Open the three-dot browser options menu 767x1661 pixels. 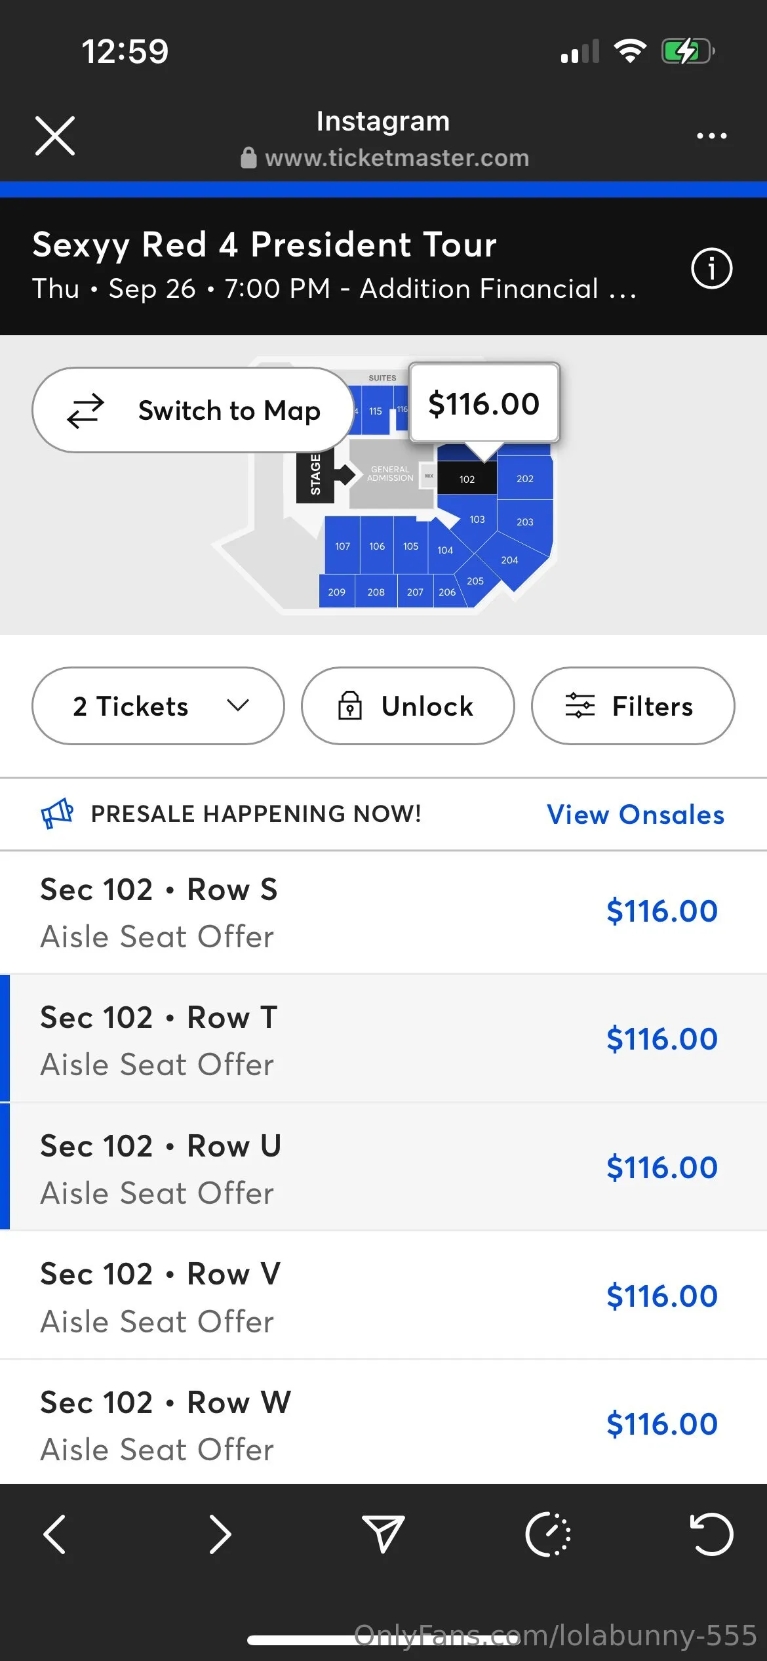pyautogui.click(x=711, y=136)
